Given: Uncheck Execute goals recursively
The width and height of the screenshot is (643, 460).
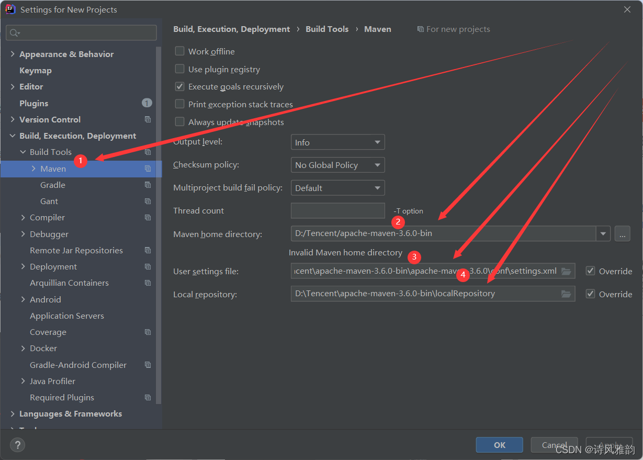Looking at the screenshot, I should tap(179, 86).
